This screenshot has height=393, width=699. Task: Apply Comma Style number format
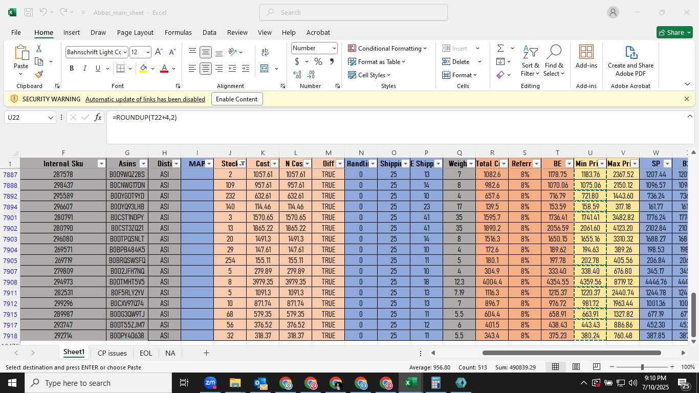point(332,61)
